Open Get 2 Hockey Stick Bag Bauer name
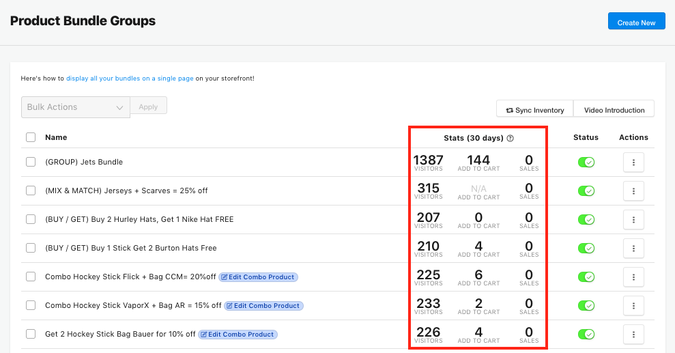The height and width of the screenshot is (353, 675). pos(120,334)
